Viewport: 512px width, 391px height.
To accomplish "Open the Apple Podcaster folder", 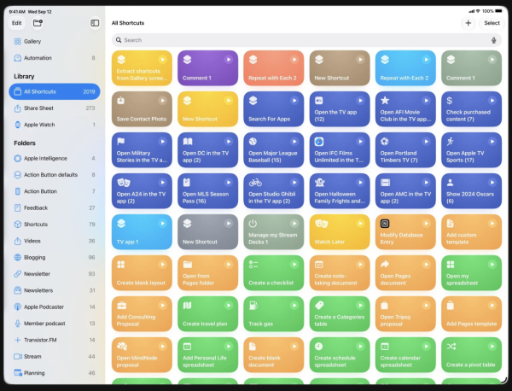I will [x=55, y=306].
